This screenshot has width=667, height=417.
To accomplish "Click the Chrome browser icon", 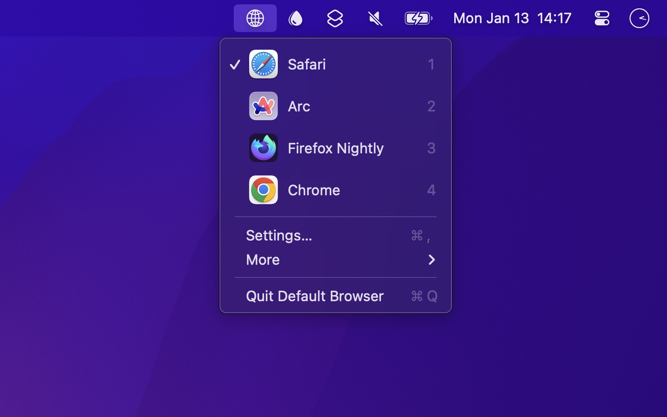I will tap(263, 190).
